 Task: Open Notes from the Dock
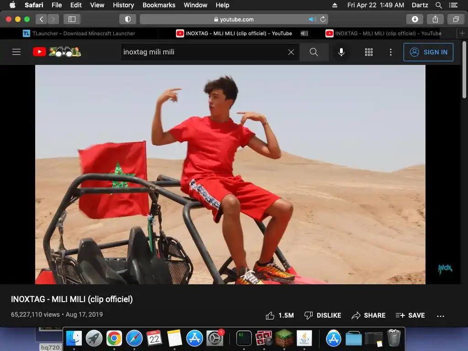(175, 338)
